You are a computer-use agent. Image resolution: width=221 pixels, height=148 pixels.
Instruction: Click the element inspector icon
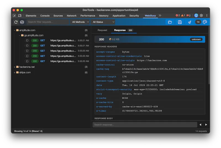(x=14, y=15)
